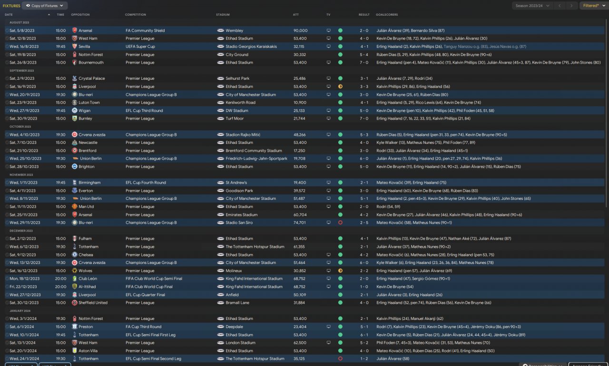This screenshot has height=366, width=609.
Task: Sort by the Att column header
Action: (x=296, y=15)
